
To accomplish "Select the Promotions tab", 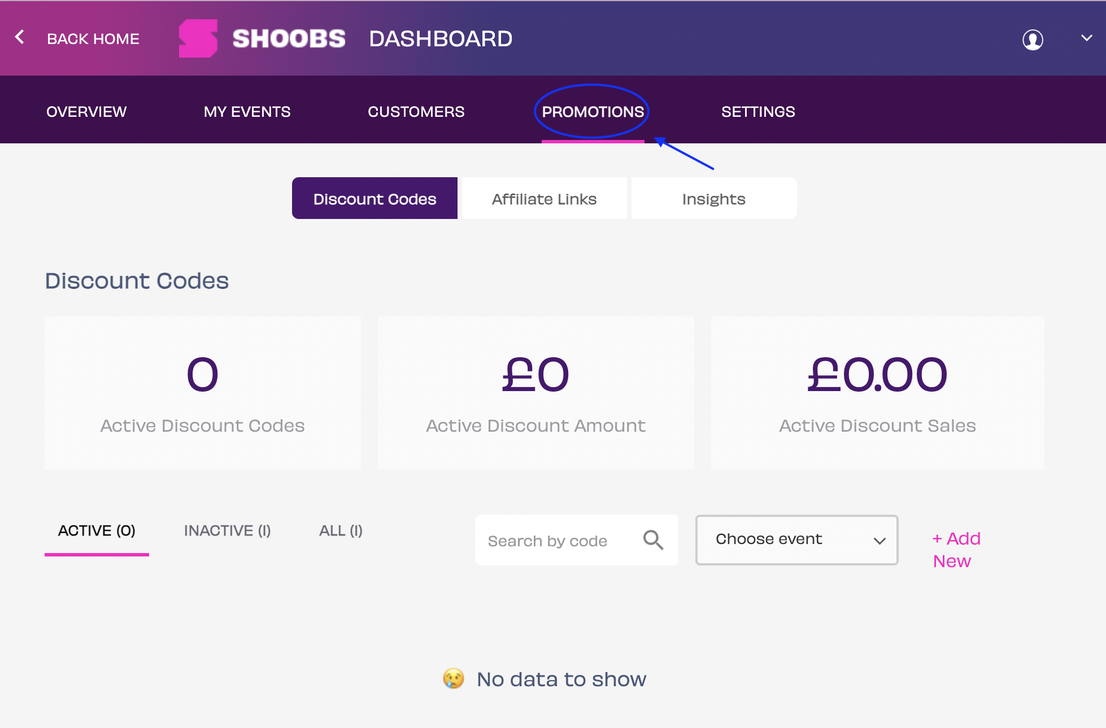I will tap(593, 112).
